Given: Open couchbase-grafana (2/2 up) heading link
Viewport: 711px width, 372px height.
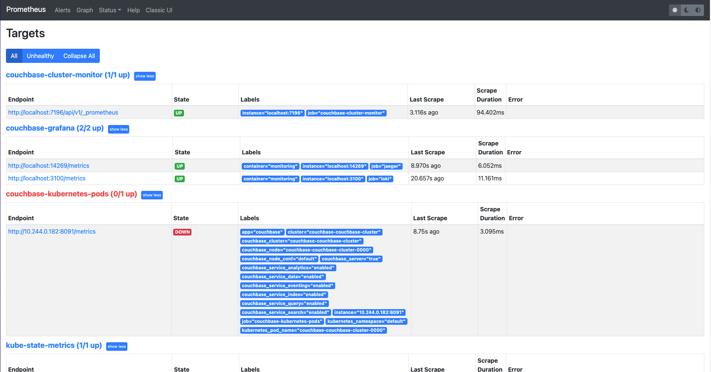Looking at the screenshot, I should (x=55, y=128).
